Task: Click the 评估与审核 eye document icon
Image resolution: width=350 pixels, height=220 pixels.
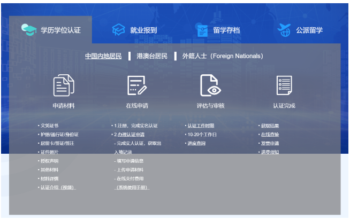Action: pos(210,85)
